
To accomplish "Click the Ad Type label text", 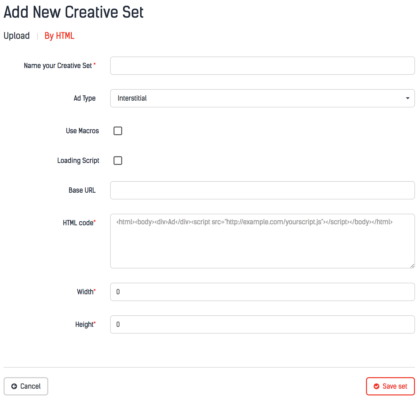I will 85,98.
